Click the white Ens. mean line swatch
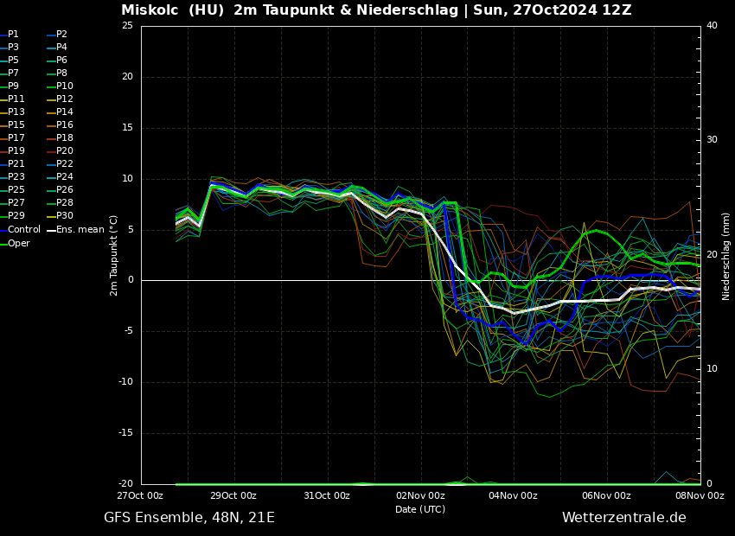Screen dimensions: 735x536 click(51, 230)
